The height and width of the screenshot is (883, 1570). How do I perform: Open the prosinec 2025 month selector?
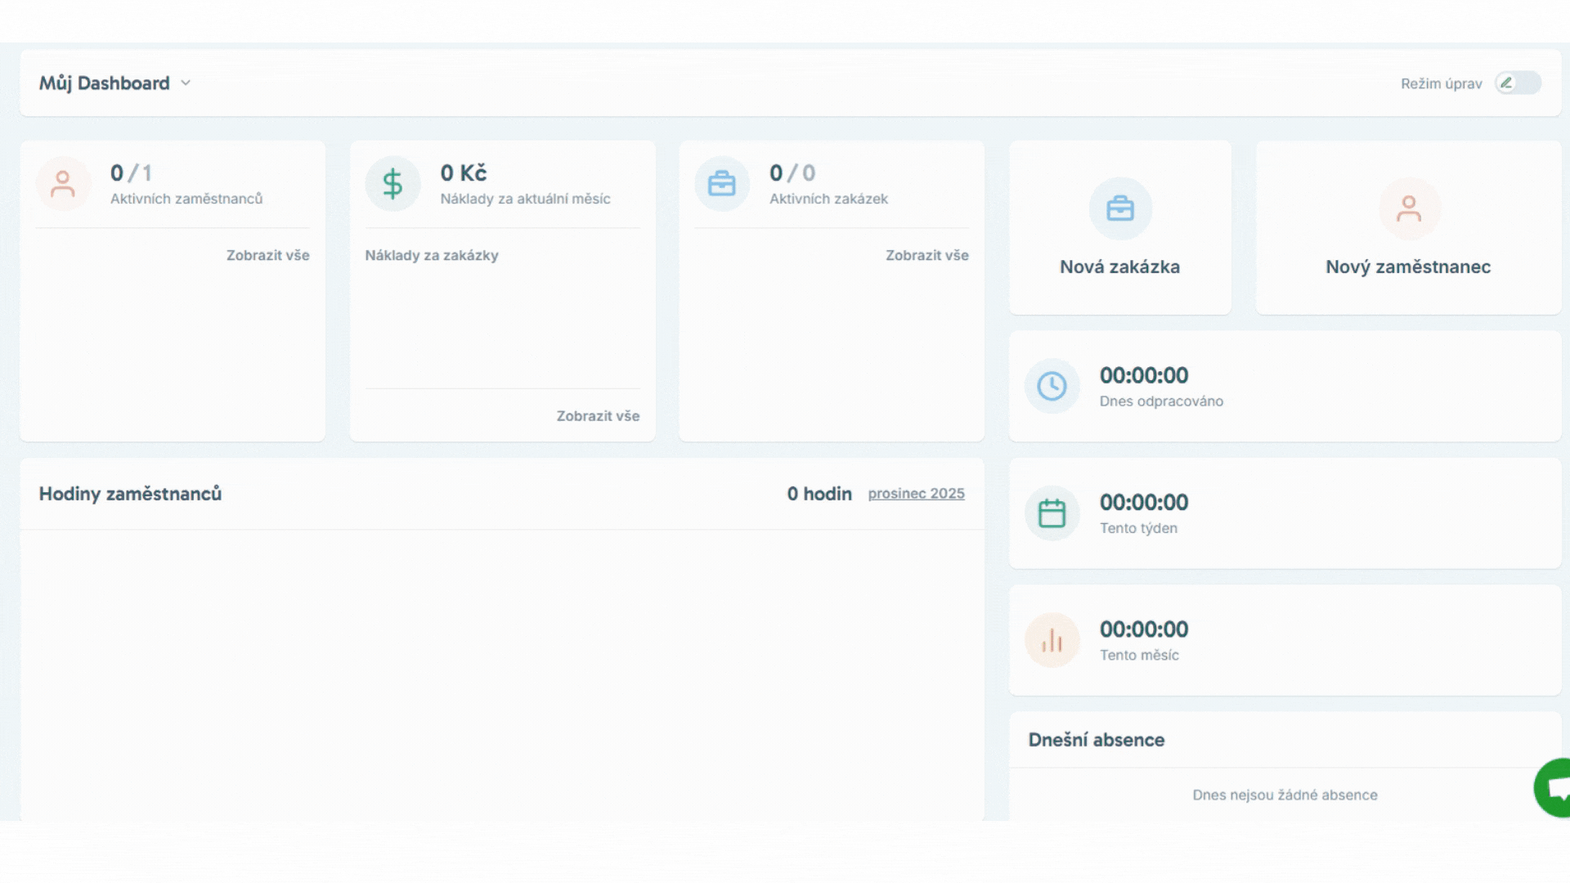click(916, 494)
